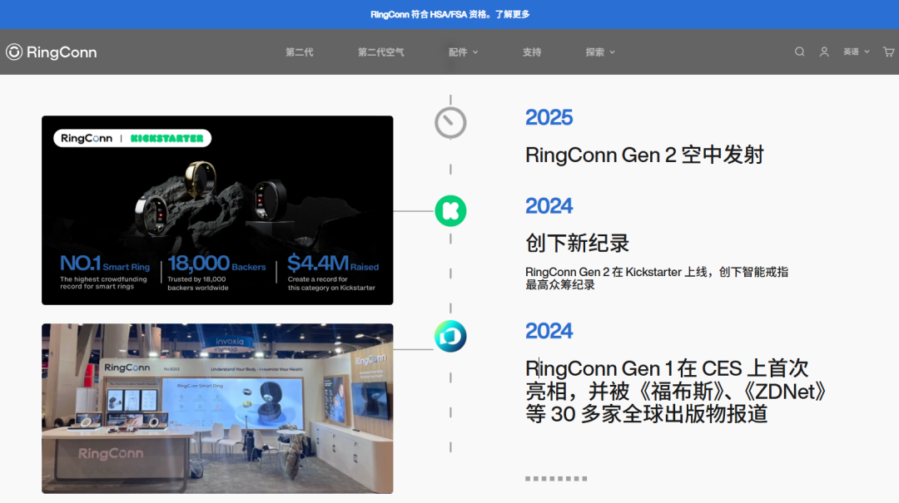Click the blue CES timeline icon
This screenshot has height=503, width=899.
450,336
